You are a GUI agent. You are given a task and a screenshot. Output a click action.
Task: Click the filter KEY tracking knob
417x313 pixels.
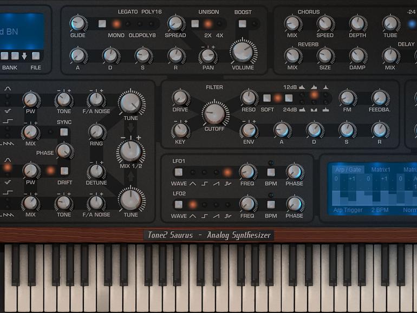(180, 130)
